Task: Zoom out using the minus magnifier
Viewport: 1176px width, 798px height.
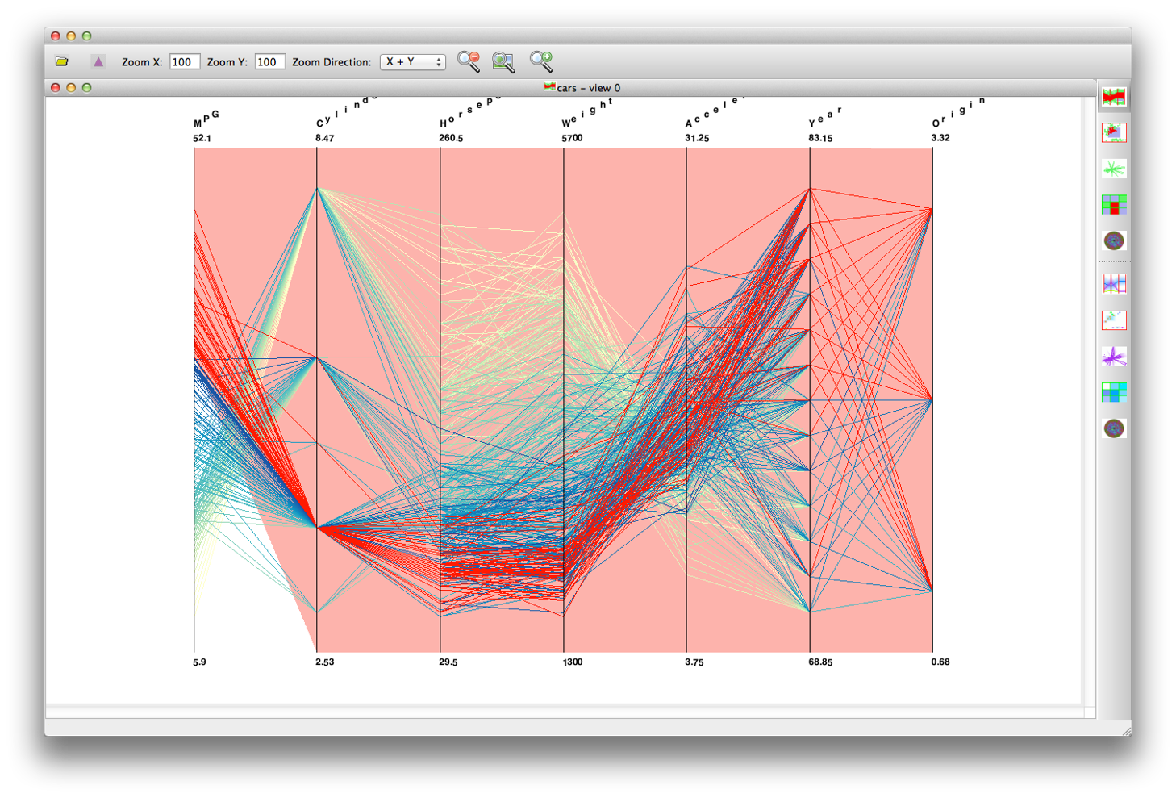Action: tap(469, 61)
